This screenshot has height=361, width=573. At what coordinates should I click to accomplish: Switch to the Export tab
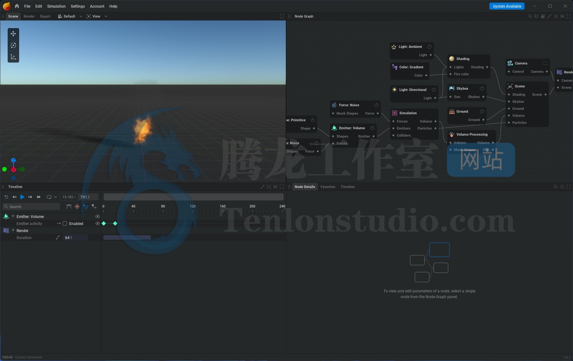click(x=45, y=16)
